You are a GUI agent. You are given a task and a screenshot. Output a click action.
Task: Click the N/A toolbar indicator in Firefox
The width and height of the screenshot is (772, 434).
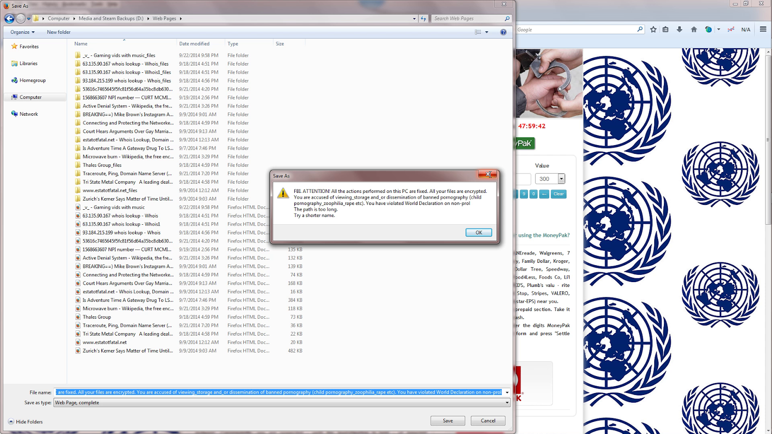[x=745, y=29]
